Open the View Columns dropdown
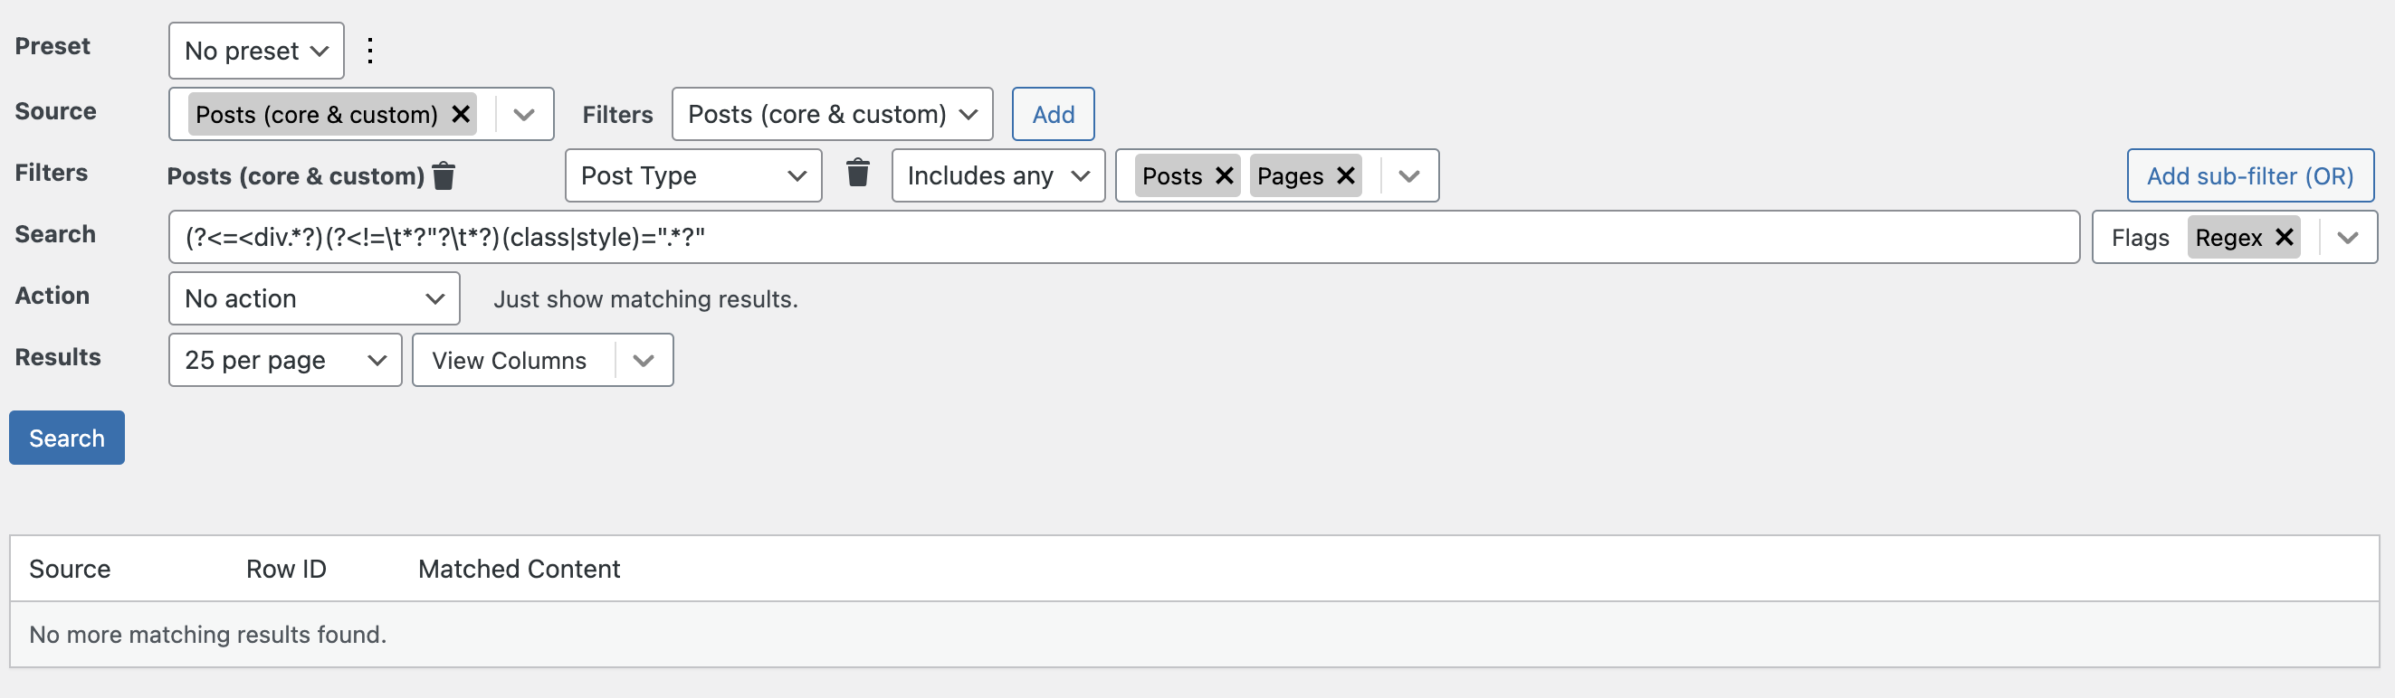 coord(542,360)
